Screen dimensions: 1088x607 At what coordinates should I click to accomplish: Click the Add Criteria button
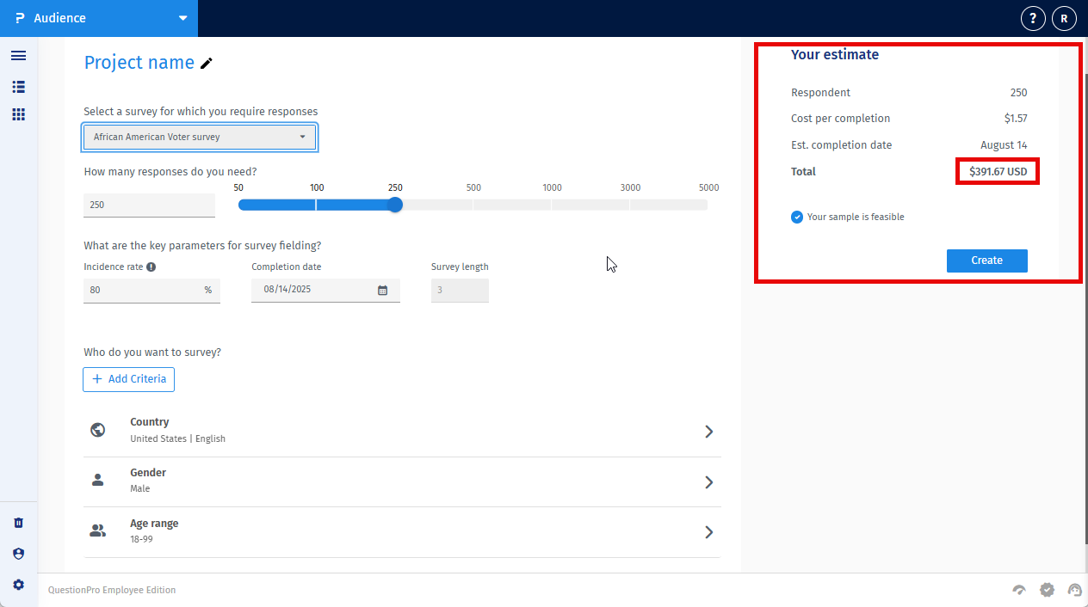click(x=129, y=379)
